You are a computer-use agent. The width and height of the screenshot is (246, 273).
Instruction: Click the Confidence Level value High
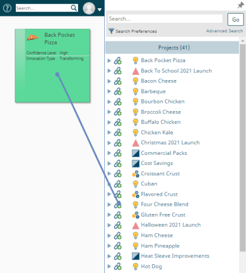[x=64, y=53]
